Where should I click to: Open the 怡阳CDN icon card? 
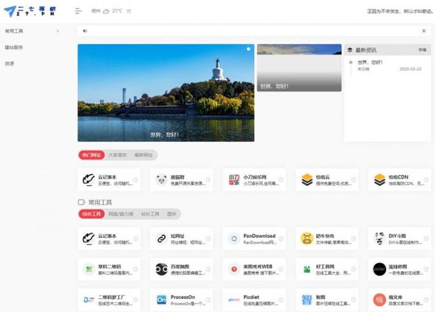[380, 180]
